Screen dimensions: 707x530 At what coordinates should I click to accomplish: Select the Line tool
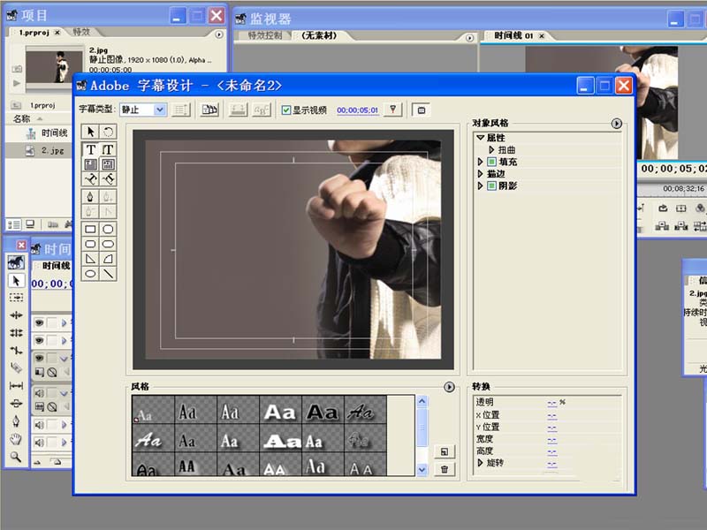(108, 274)
